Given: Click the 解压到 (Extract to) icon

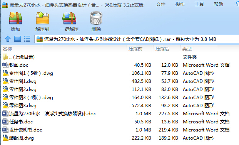Looking at the screenshot, I should point(42,18).
